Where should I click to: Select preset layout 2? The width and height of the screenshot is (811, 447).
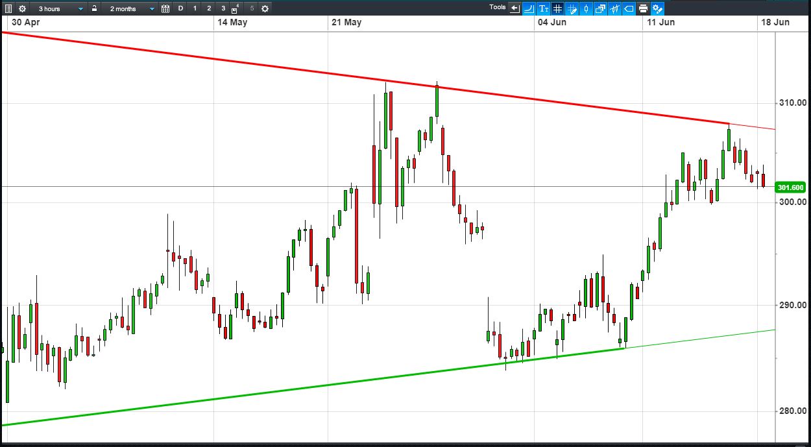(209, 8)
